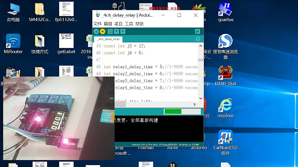Minimize the Arduino window

click(163, 15)
